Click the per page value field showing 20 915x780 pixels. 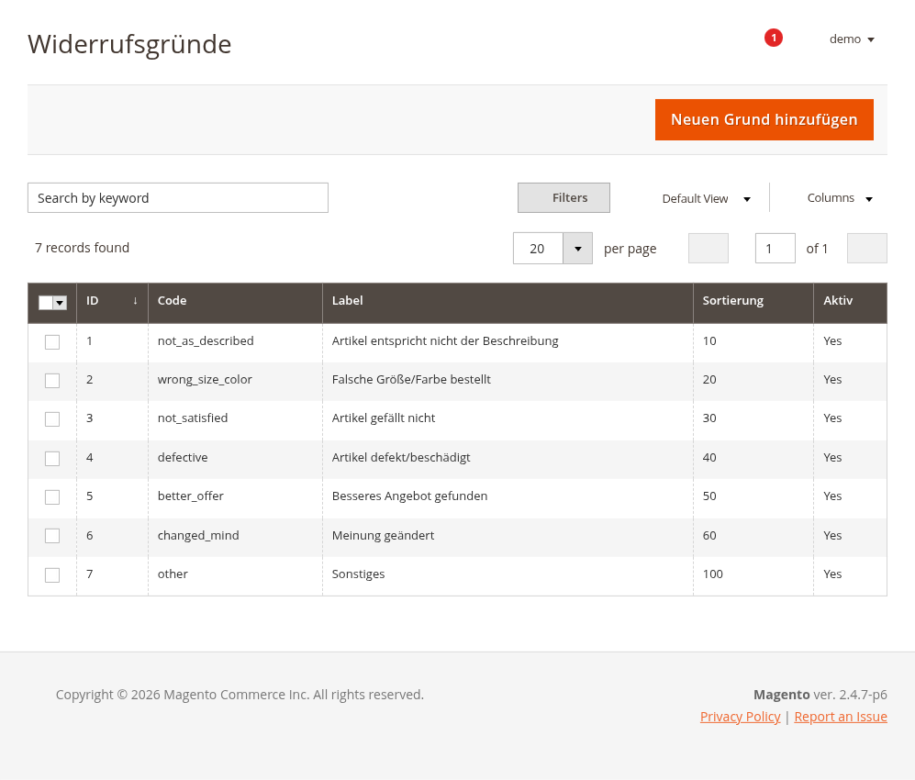click(538, 249)
